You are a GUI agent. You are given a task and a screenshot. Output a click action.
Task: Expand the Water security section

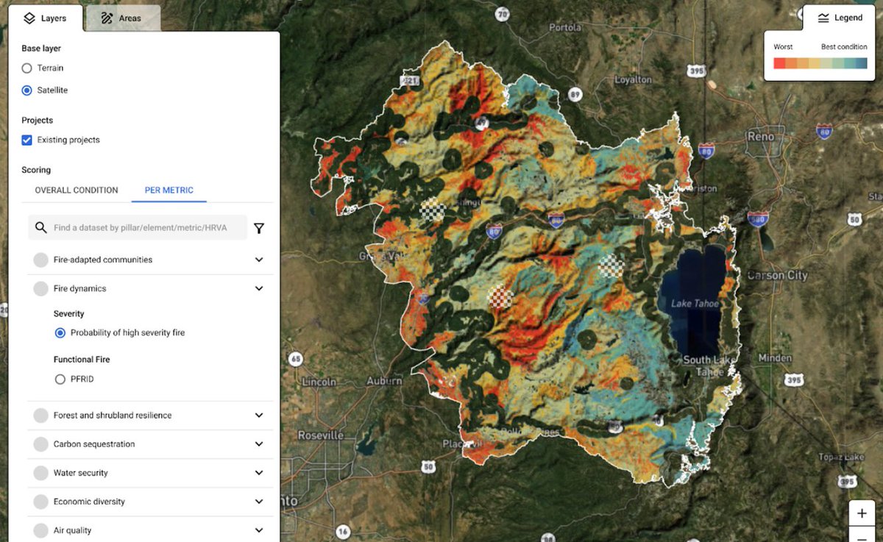click(x=259, y=473)
